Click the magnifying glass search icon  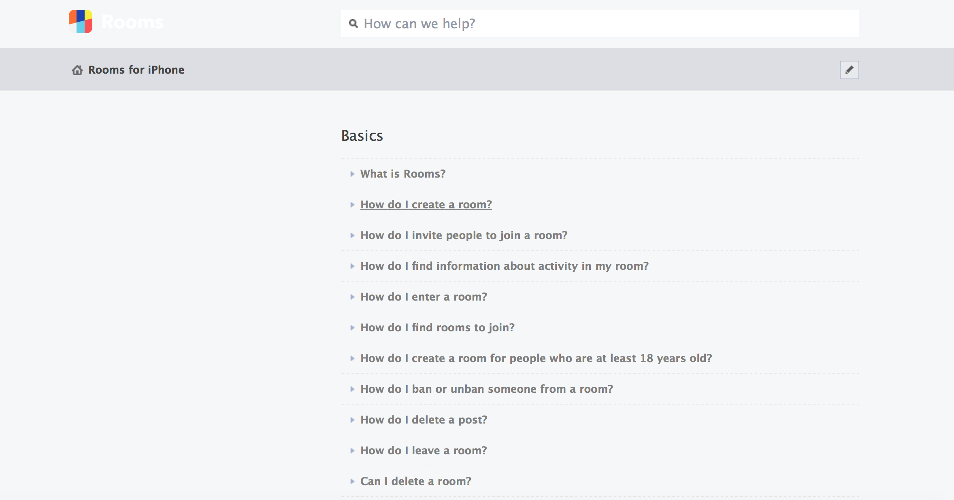[353, 23]
